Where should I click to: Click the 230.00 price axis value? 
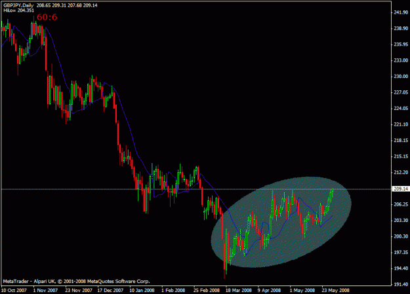401,76
